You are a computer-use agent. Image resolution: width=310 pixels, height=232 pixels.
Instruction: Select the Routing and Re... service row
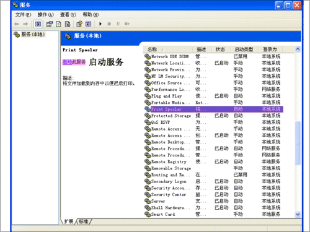[x=213, y=175]
